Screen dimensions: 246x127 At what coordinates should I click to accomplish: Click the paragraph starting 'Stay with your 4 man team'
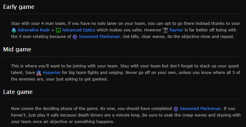(x=126, y=30)
